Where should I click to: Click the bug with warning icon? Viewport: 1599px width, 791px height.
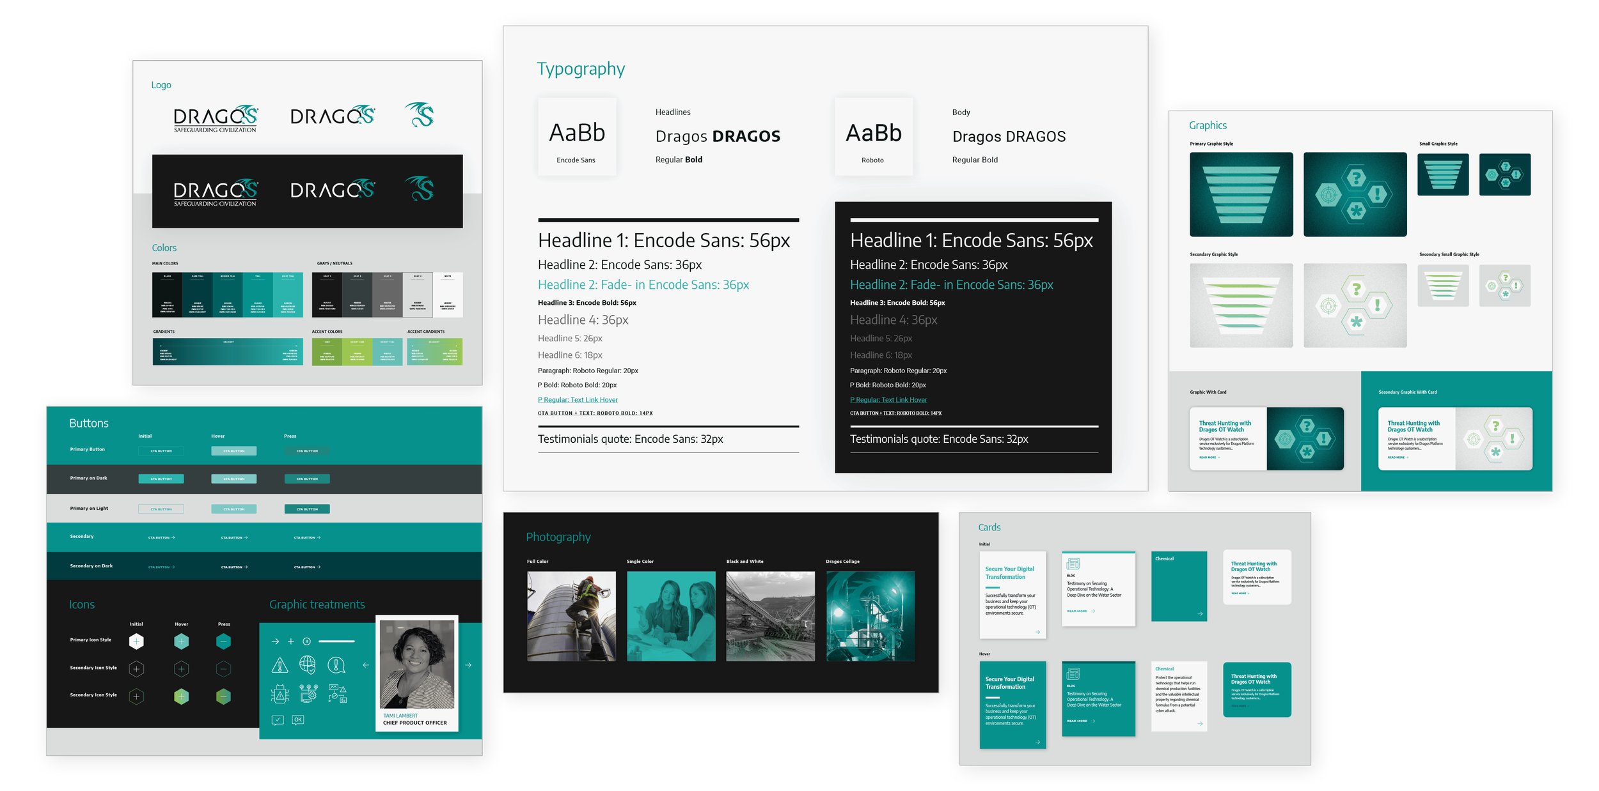[x=280, y=694]
